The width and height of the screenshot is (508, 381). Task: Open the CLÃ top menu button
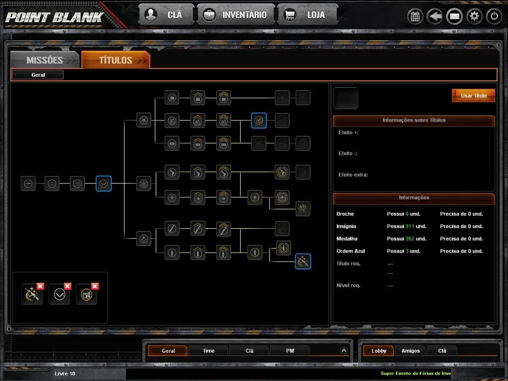(167, 14)
